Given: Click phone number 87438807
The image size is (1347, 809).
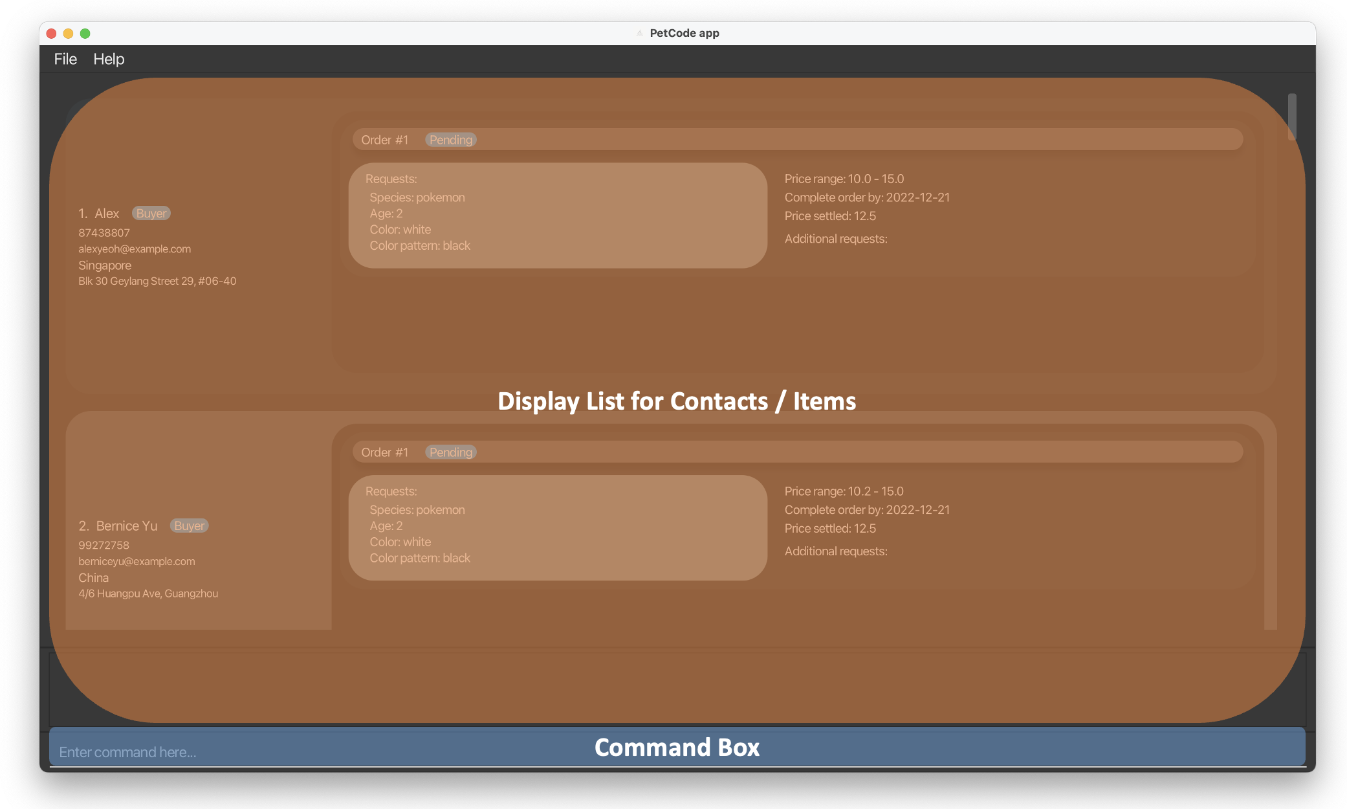Looking at the screenshot, I should coord(104,232).
